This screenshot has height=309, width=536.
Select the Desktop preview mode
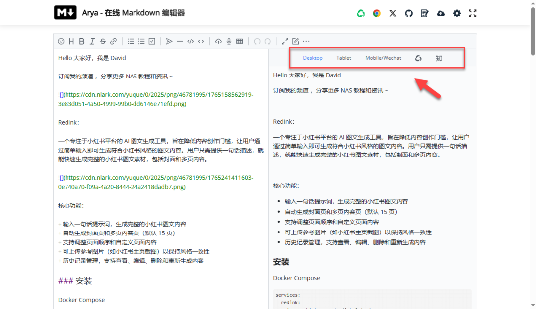[x=313, y=58]
